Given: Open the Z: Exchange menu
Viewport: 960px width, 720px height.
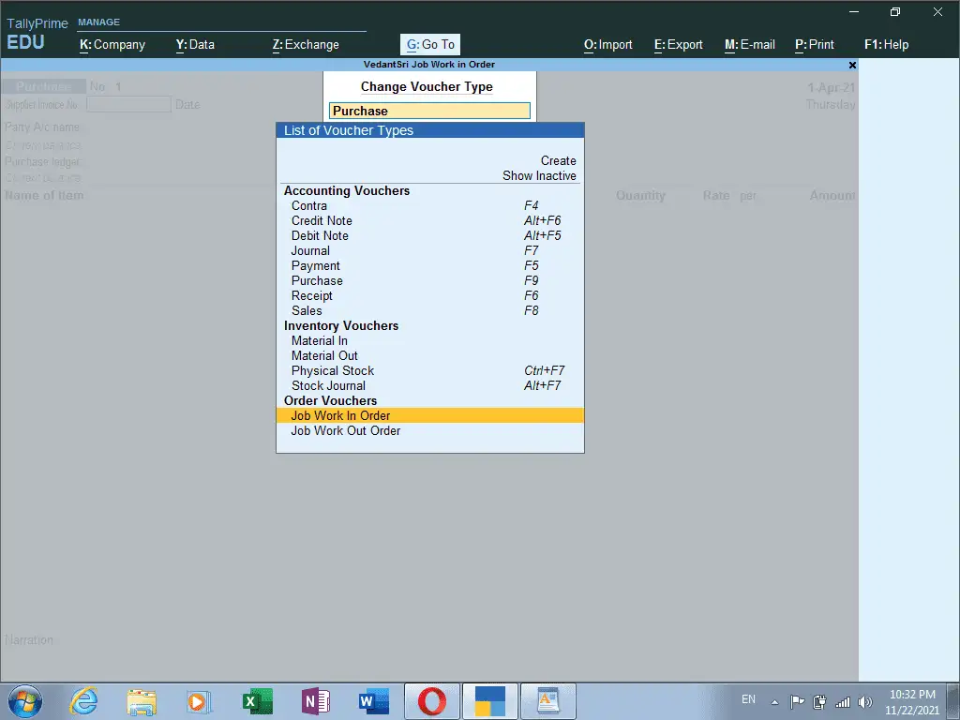Looking at the screenshot, I should [306, 45].
